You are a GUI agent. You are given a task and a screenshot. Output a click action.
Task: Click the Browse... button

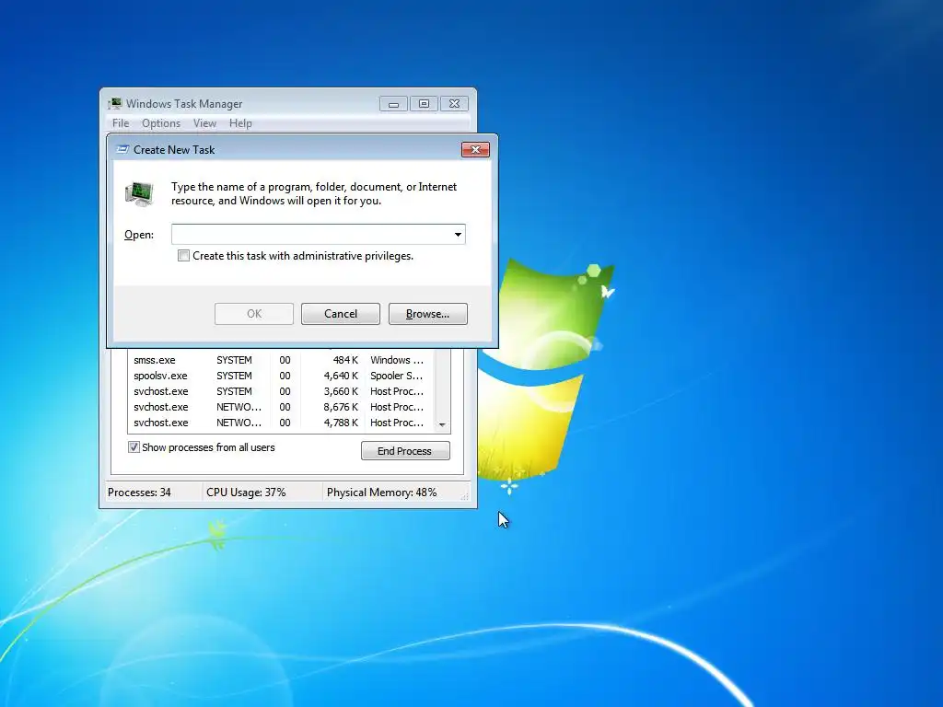427,314
